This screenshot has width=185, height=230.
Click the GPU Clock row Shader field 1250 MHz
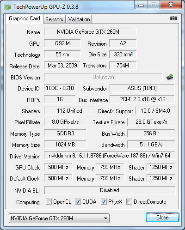(161, 167)
